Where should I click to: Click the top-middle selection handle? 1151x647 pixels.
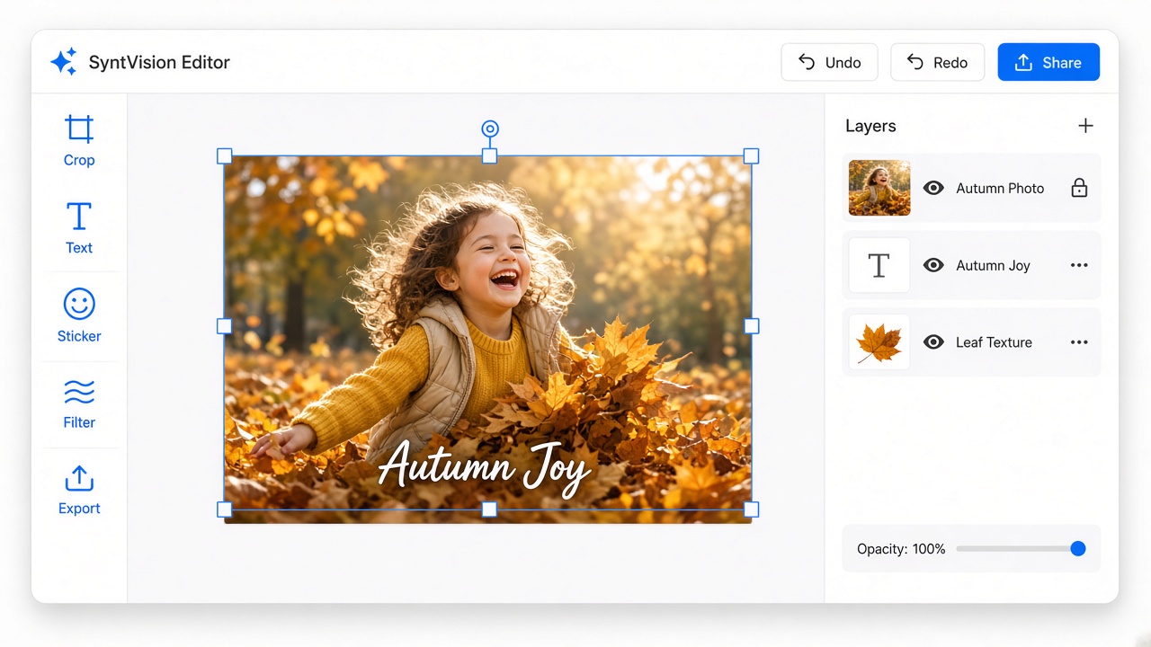click(489, 156)
